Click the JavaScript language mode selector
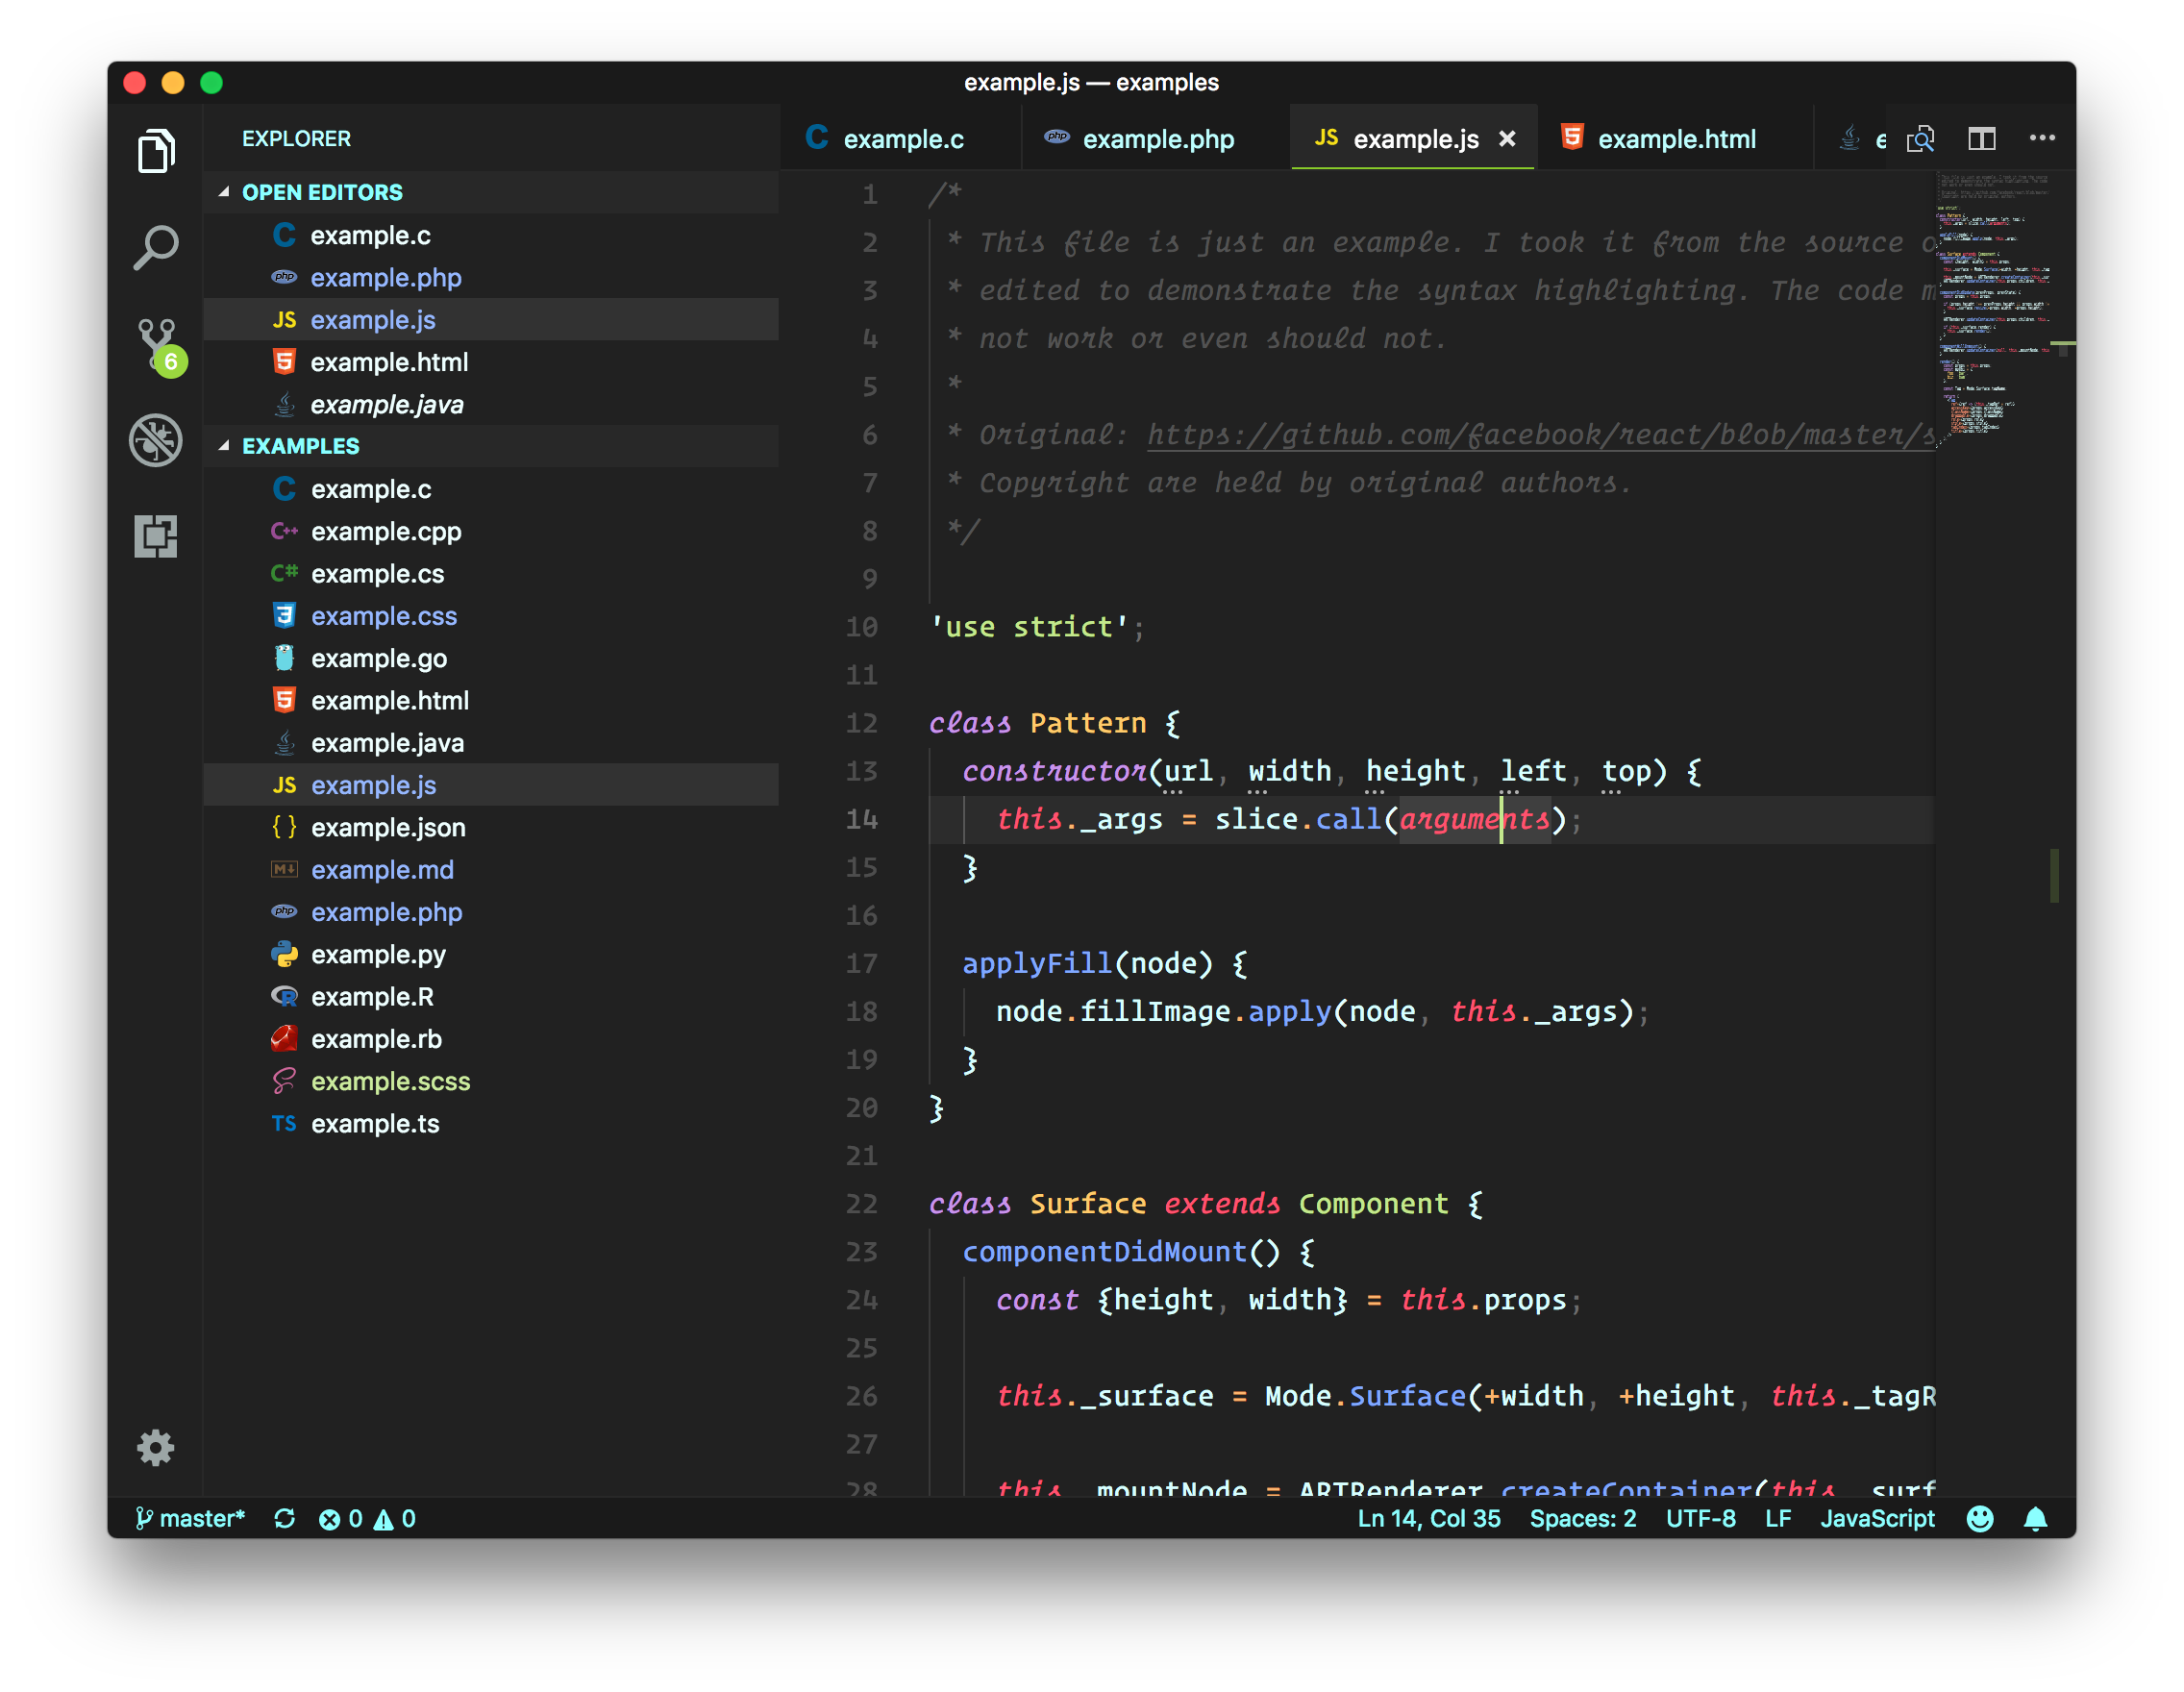Viewport: 2184px width, 1692px height. [1877, 1518]
